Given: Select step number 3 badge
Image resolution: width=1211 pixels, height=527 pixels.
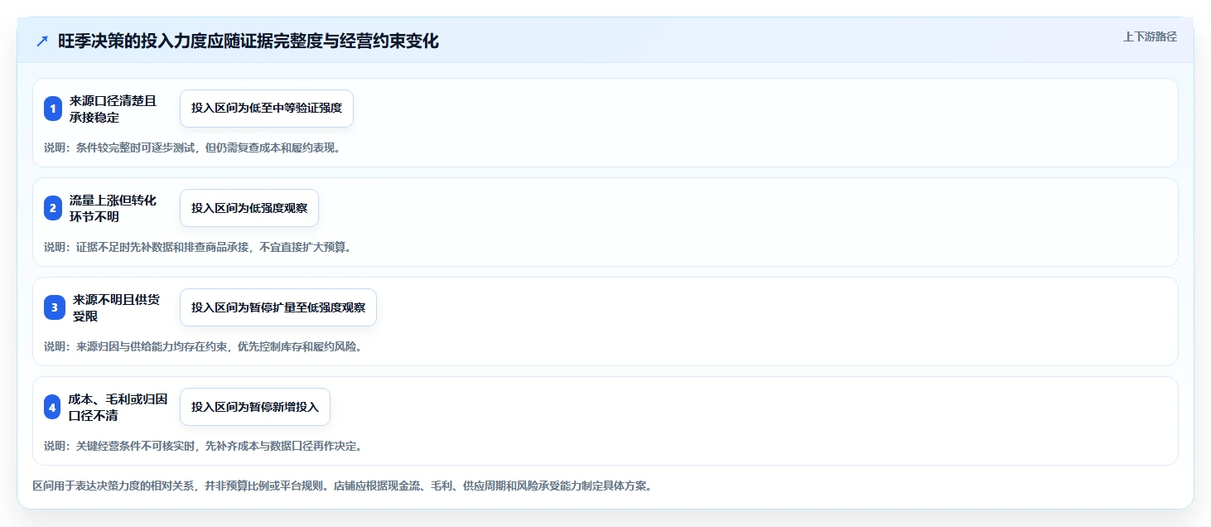Looking at the screenshot, I should [x=55, y=307].
